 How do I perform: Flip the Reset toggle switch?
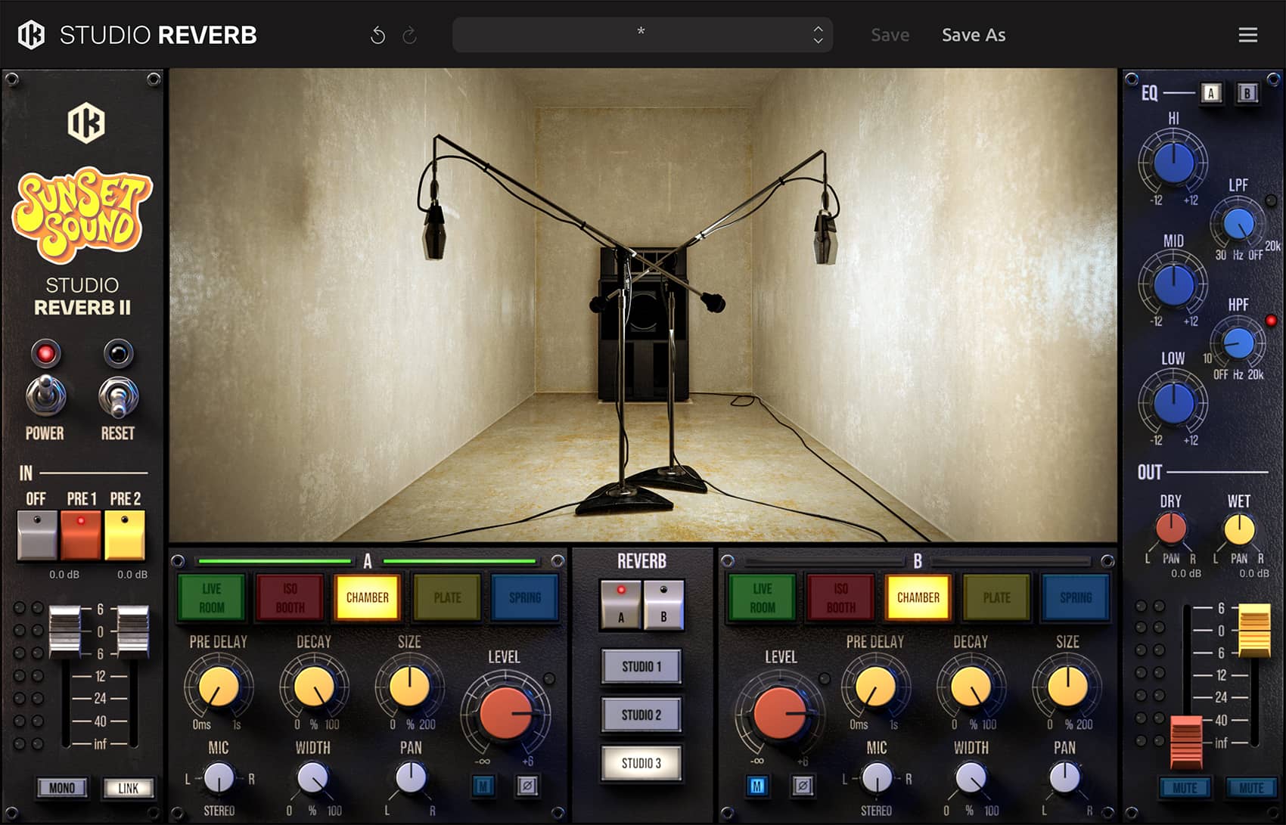[118, 397]
